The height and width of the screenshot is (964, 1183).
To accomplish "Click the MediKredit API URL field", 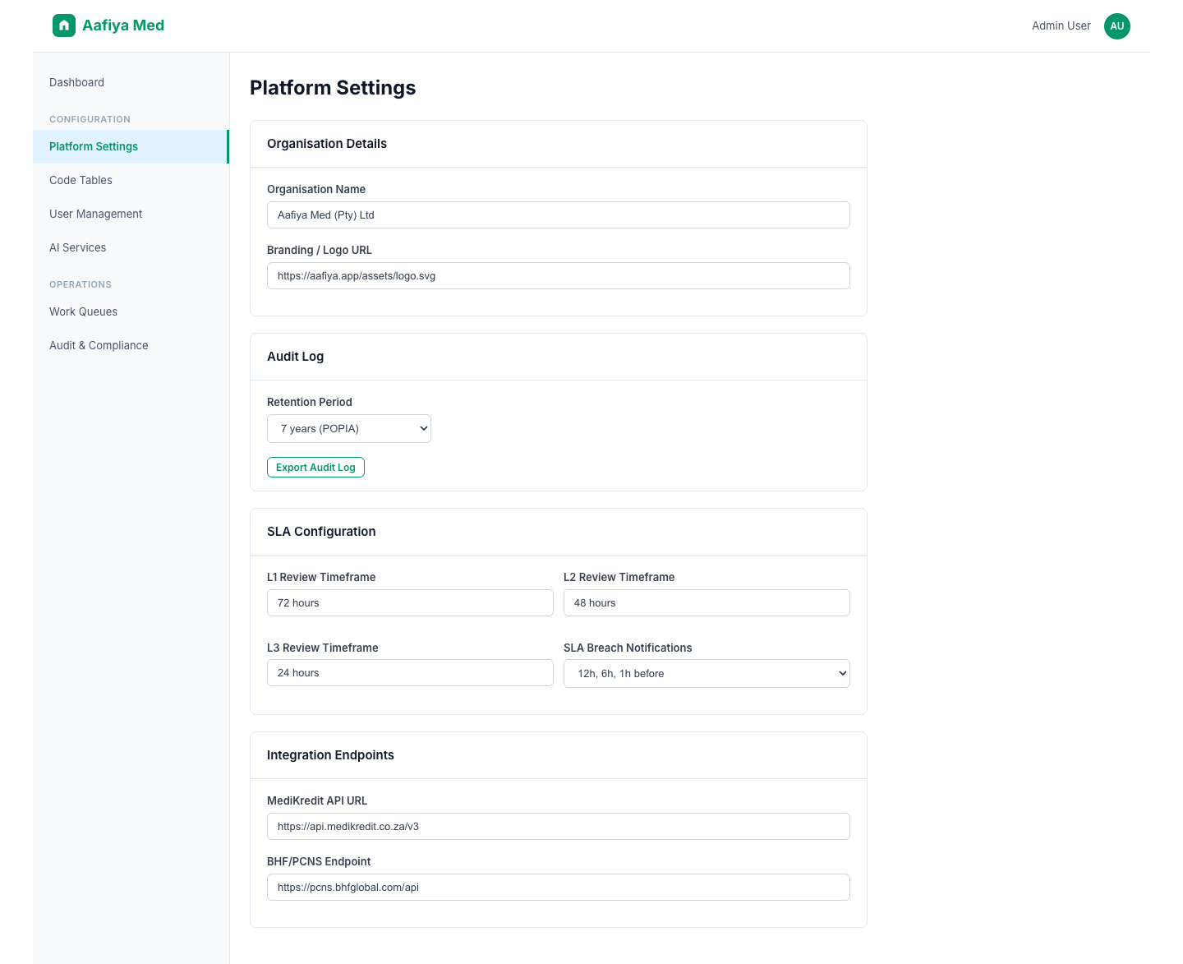I will click(x=559, y=827).
